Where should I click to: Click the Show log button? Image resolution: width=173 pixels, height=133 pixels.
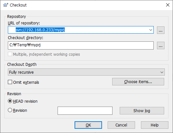coord(142,111)
